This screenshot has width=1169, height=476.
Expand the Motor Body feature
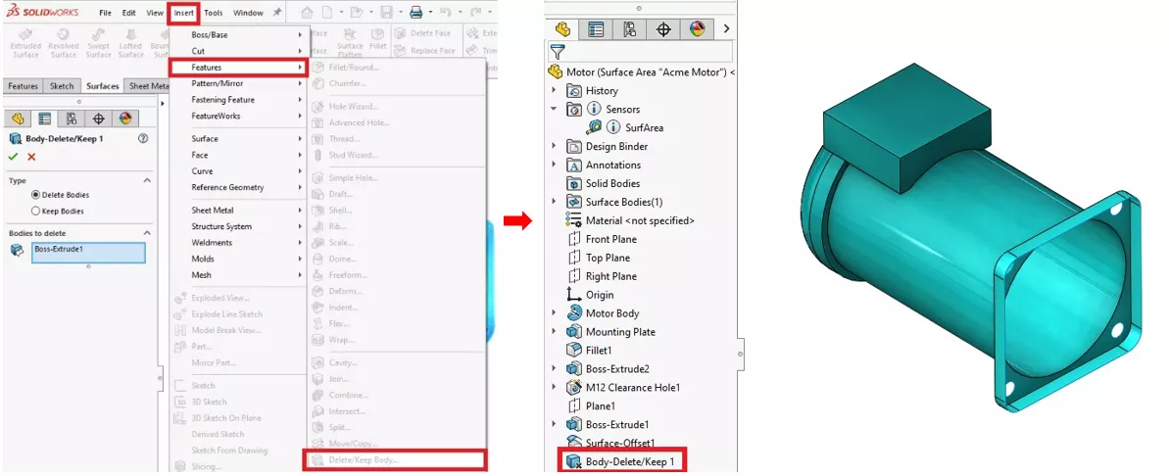pyautogui.click(x=554, y=312)
